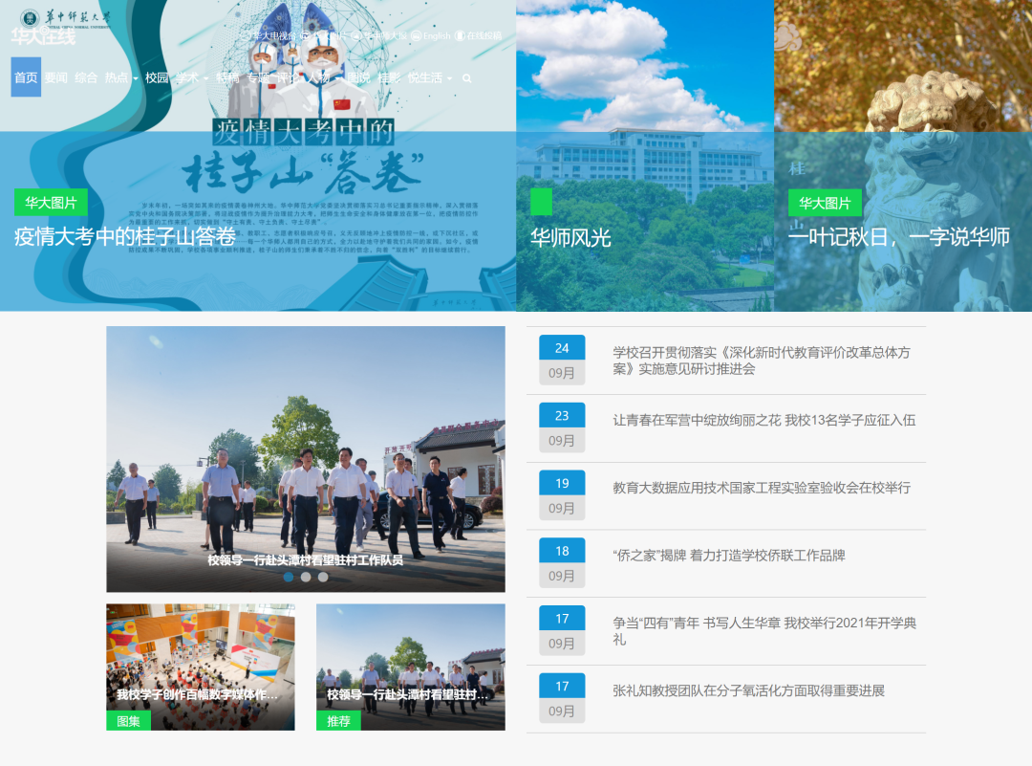Select the third carousel dot
The width and height of the screenshot is (1032, 766).
[x=323, y=577]
